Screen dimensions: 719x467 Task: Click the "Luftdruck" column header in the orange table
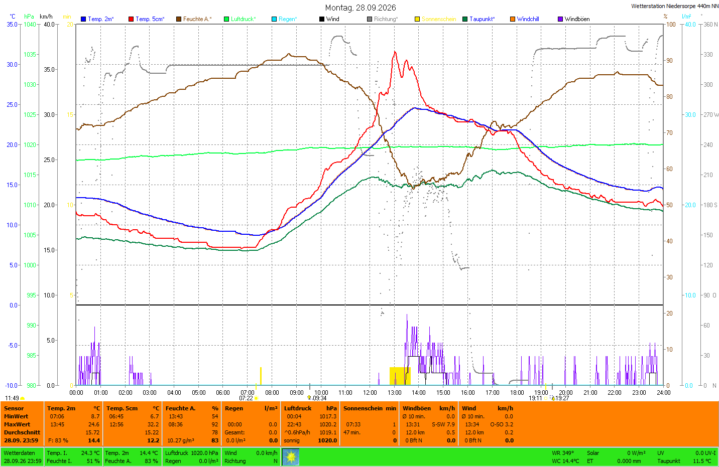(298, 408)
